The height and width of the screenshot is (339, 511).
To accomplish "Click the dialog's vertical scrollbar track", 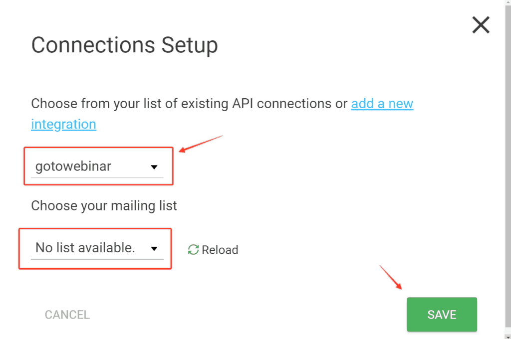I will [x=508, y=166].
